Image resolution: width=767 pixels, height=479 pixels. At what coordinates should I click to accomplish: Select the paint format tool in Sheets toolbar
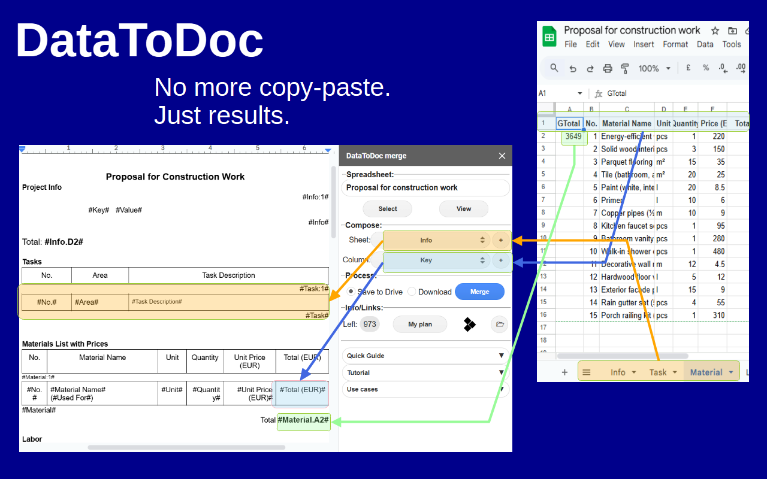coord(624,68)
